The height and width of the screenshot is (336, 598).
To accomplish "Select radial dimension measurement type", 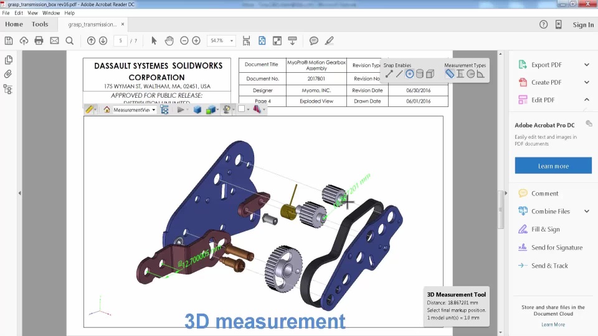I will point(471,74).
